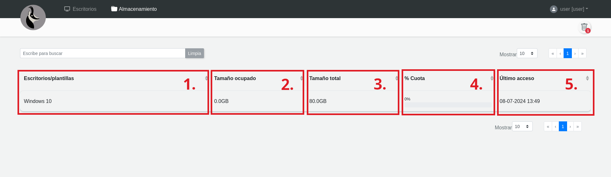611x177 pixels.
Task: Open the recycle bin trash icon
Action: pos(584,27)
